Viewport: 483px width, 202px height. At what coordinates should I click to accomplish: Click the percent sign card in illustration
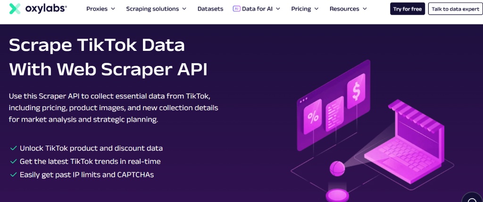(313, 117)
